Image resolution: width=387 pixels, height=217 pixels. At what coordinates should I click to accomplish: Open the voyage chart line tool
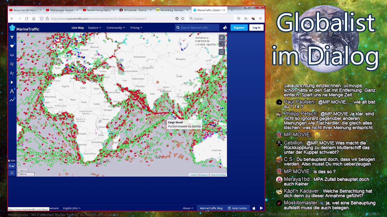click(12, 100)
